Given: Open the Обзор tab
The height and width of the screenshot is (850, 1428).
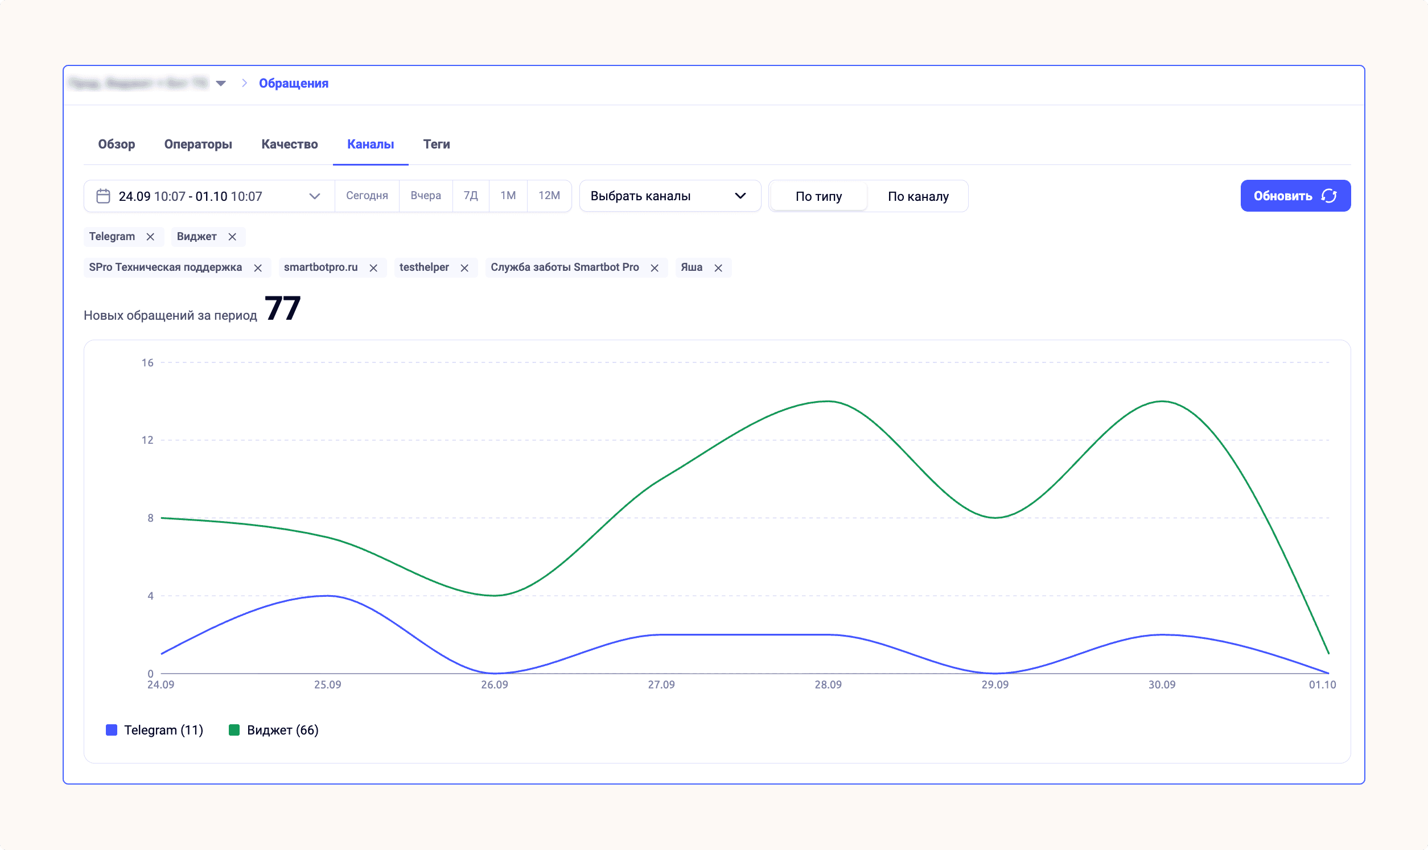Looking at the screenshot, I should [x=116, y=145].
